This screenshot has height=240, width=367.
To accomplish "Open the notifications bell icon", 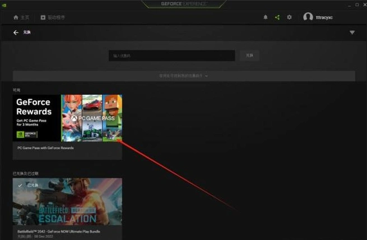I will pos(266,17).
